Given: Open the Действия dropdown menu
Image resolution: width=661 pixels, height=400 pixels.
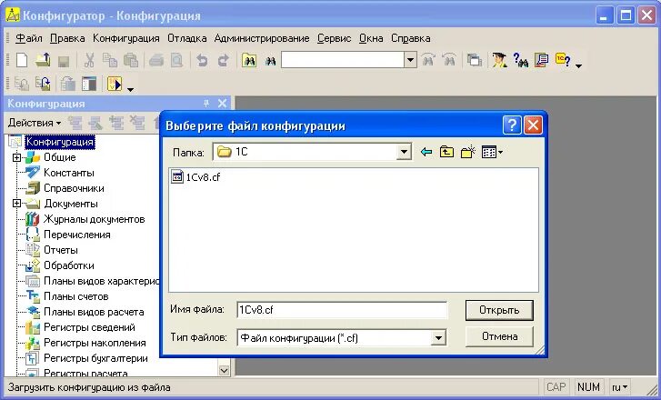Looking at the screenshot, I should pos(35,123).
